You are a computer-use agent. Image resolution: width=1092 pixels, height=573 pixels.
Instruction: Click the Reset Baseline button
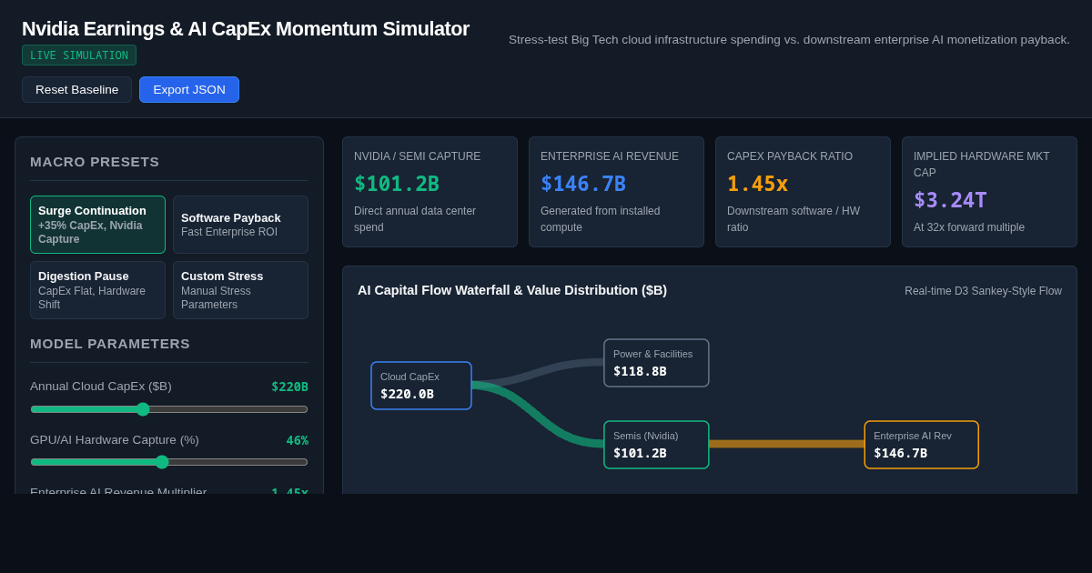click(x=76, y=89)
